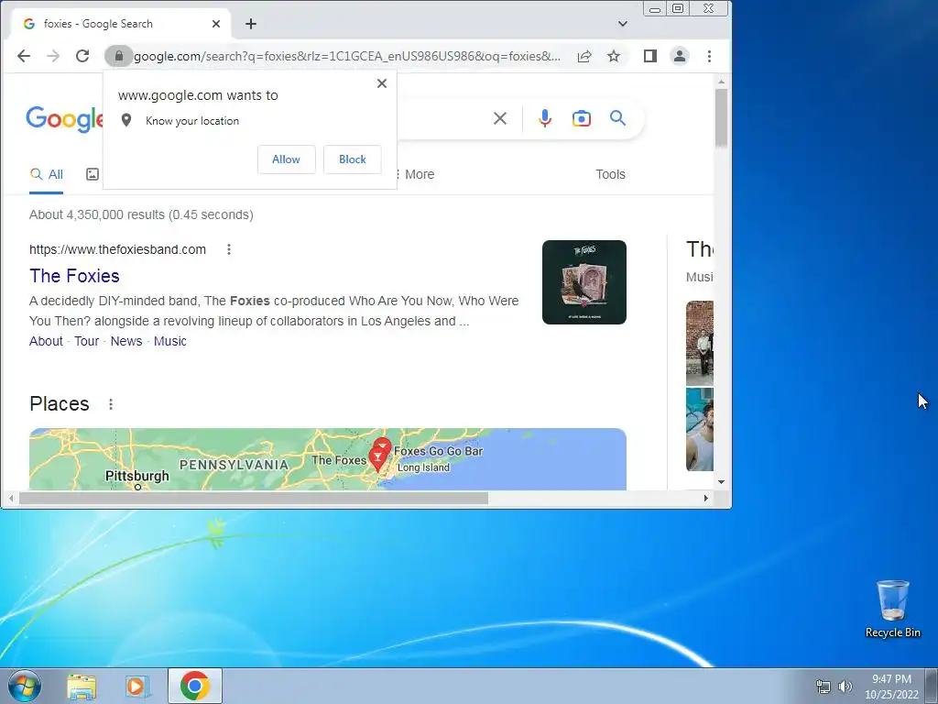This screenshot has width=938, height=704.
Task: Select the Recycle Bin desktop icon
Action: [893, 609]
